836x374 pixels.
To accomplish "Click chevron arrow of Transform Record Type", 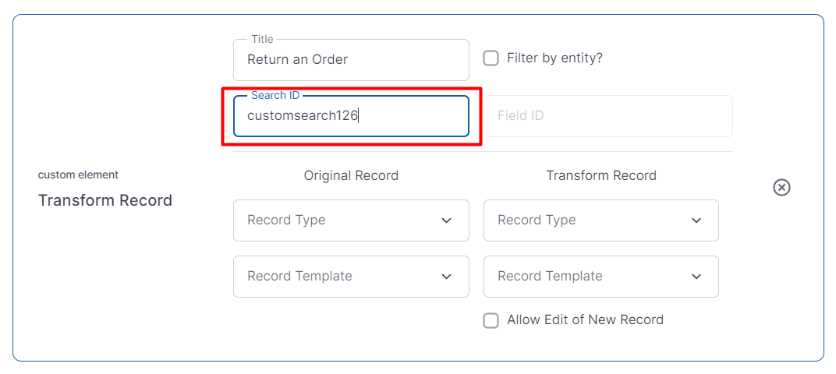I will click(696, 221).
